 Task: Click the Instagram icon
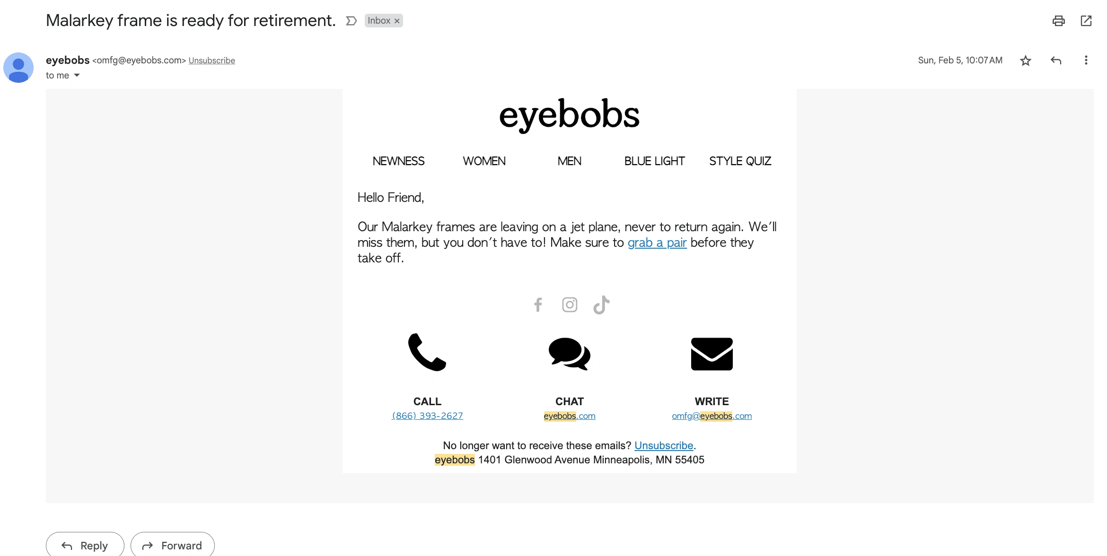point(570,305)
